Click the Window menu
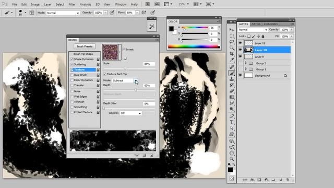334x188 pixels. (x=121, y=4)
